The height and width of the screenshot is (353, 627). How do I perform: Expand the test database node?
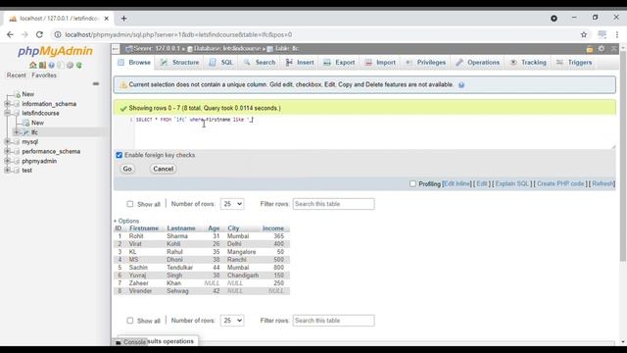coord(7,170)
